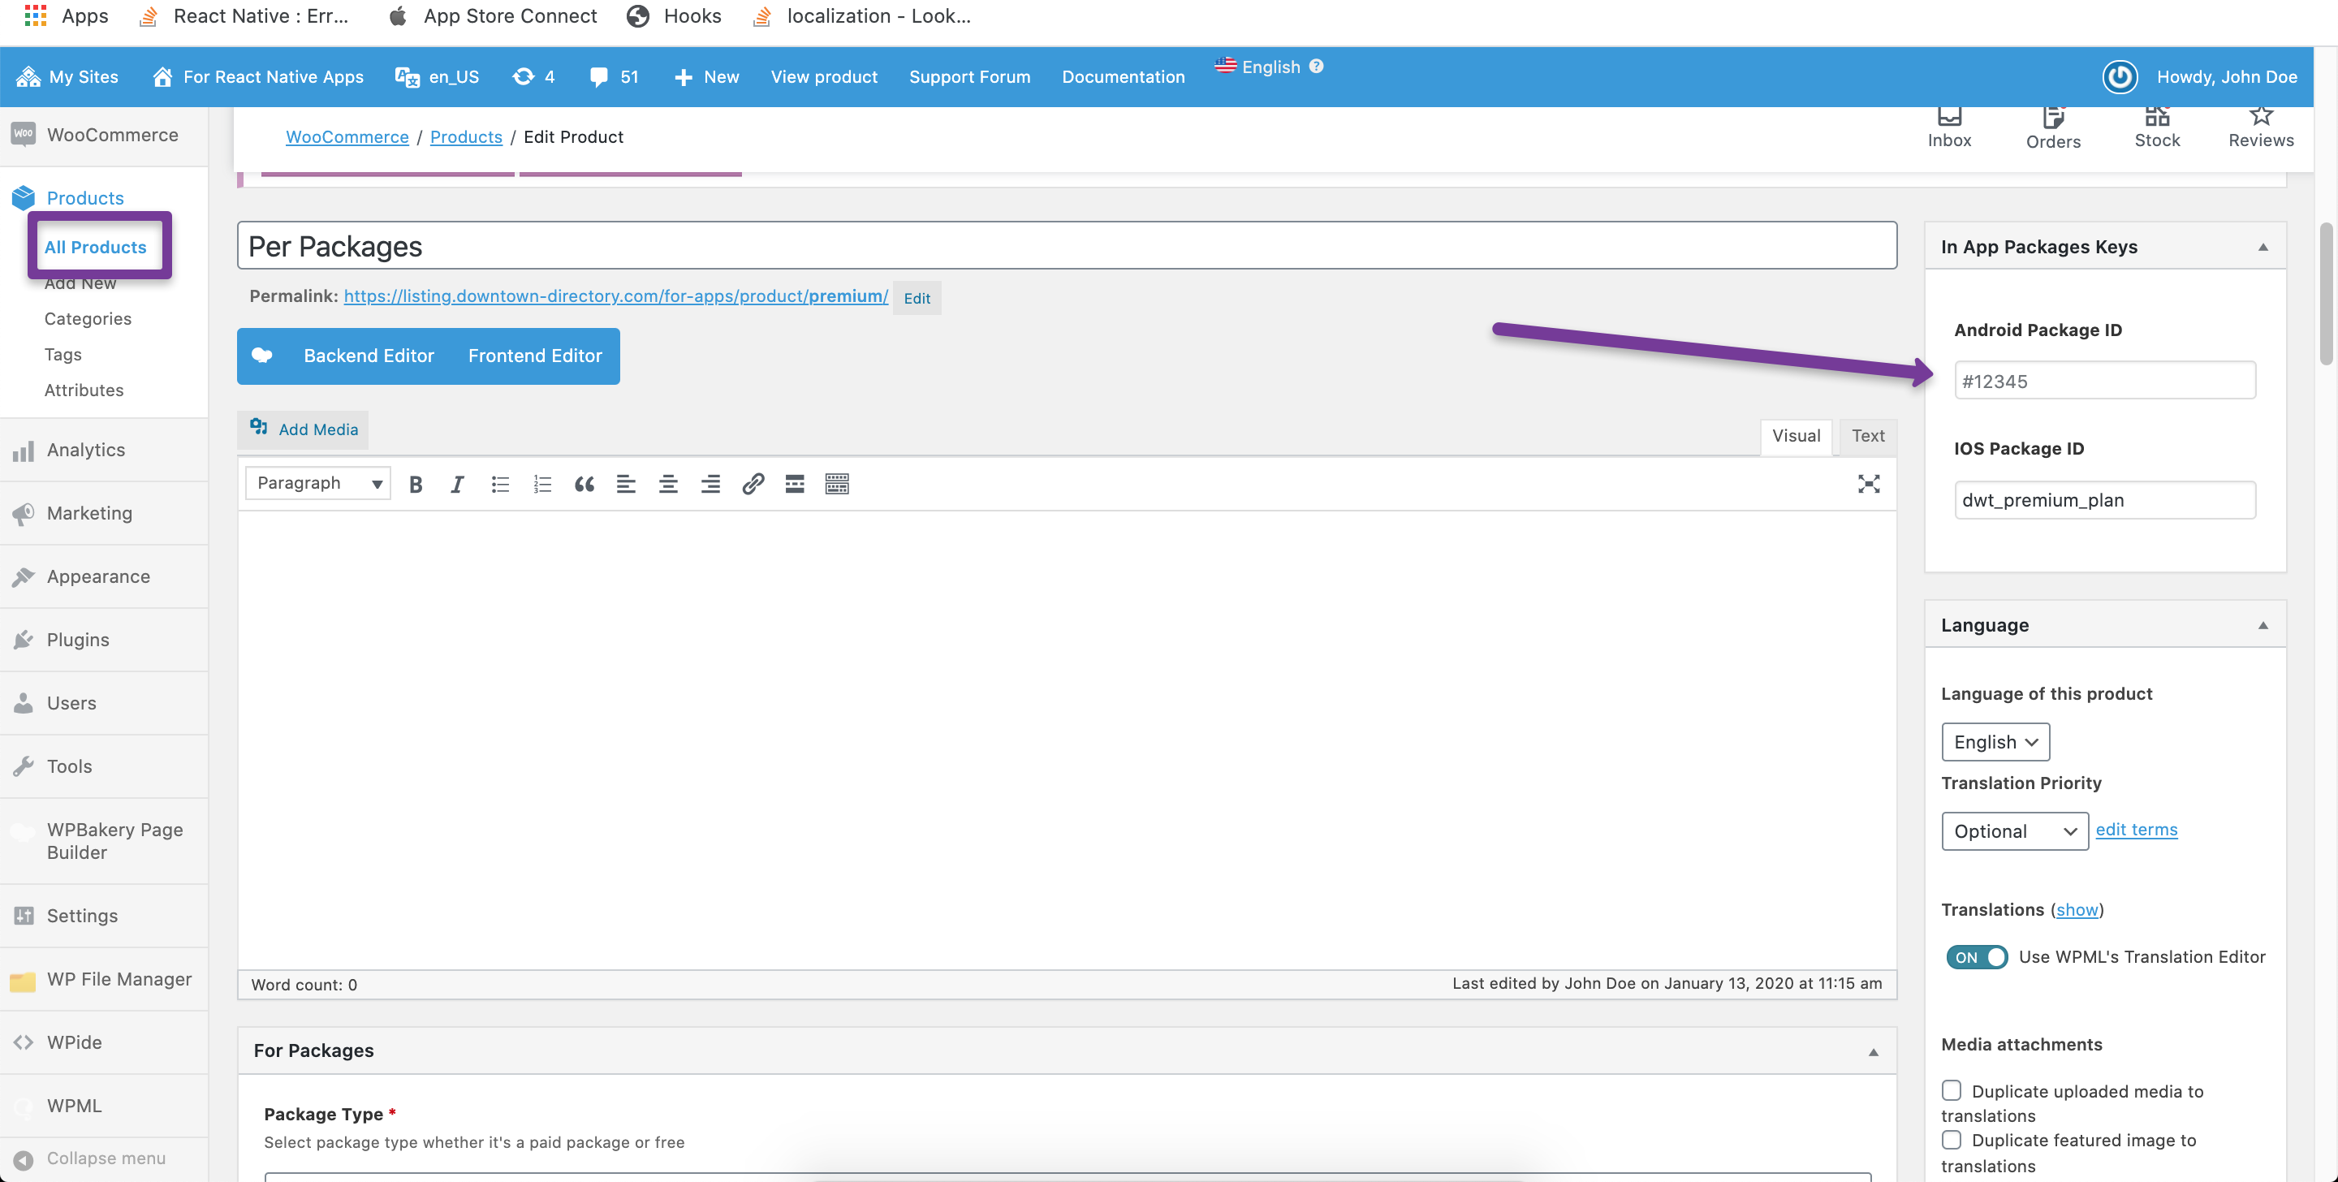Align text right in editor
The width and height of the screenshot is (2338, 1182).
click(x=710, y=484)
